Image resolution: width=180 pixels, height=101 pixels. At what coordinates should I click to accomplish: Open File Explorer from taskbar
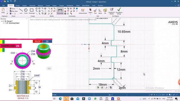click(66, 98)
